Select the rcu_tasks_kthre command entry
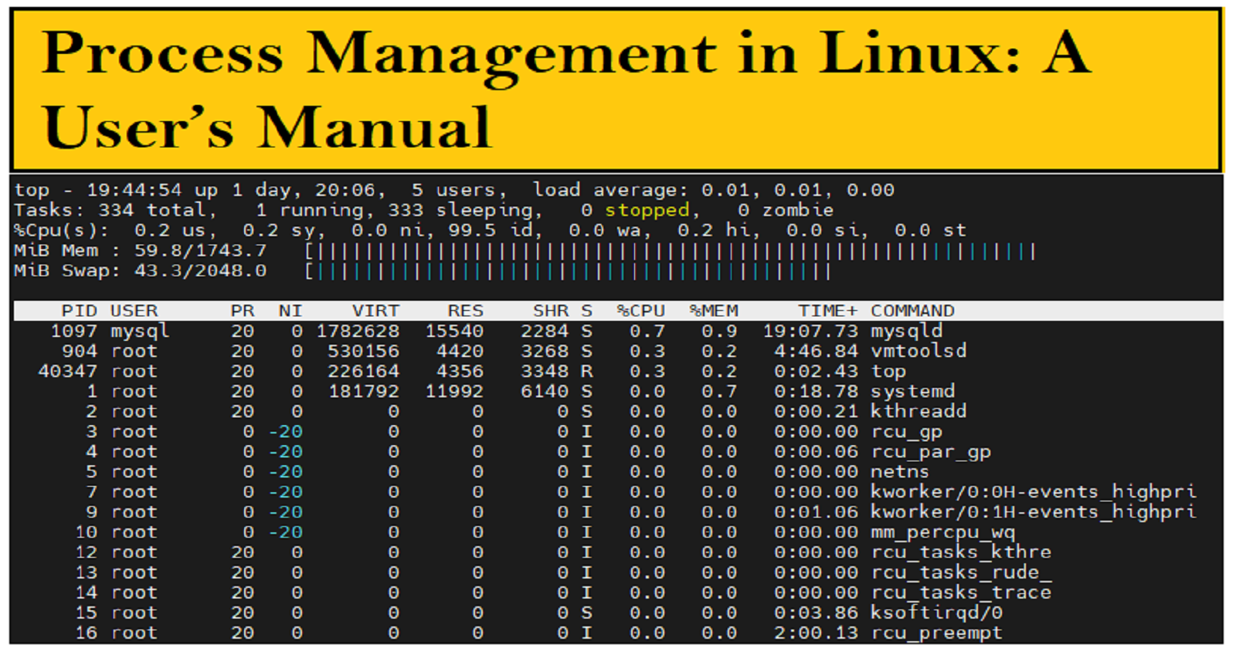The height and width of the screenshot is (648, 1236). [961, 552]
